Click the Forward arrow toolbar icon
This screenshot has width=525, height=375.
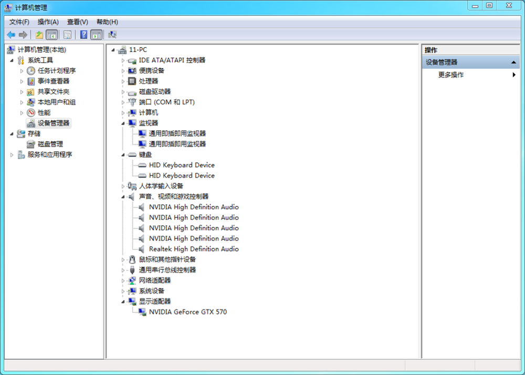tap(23, 35)
